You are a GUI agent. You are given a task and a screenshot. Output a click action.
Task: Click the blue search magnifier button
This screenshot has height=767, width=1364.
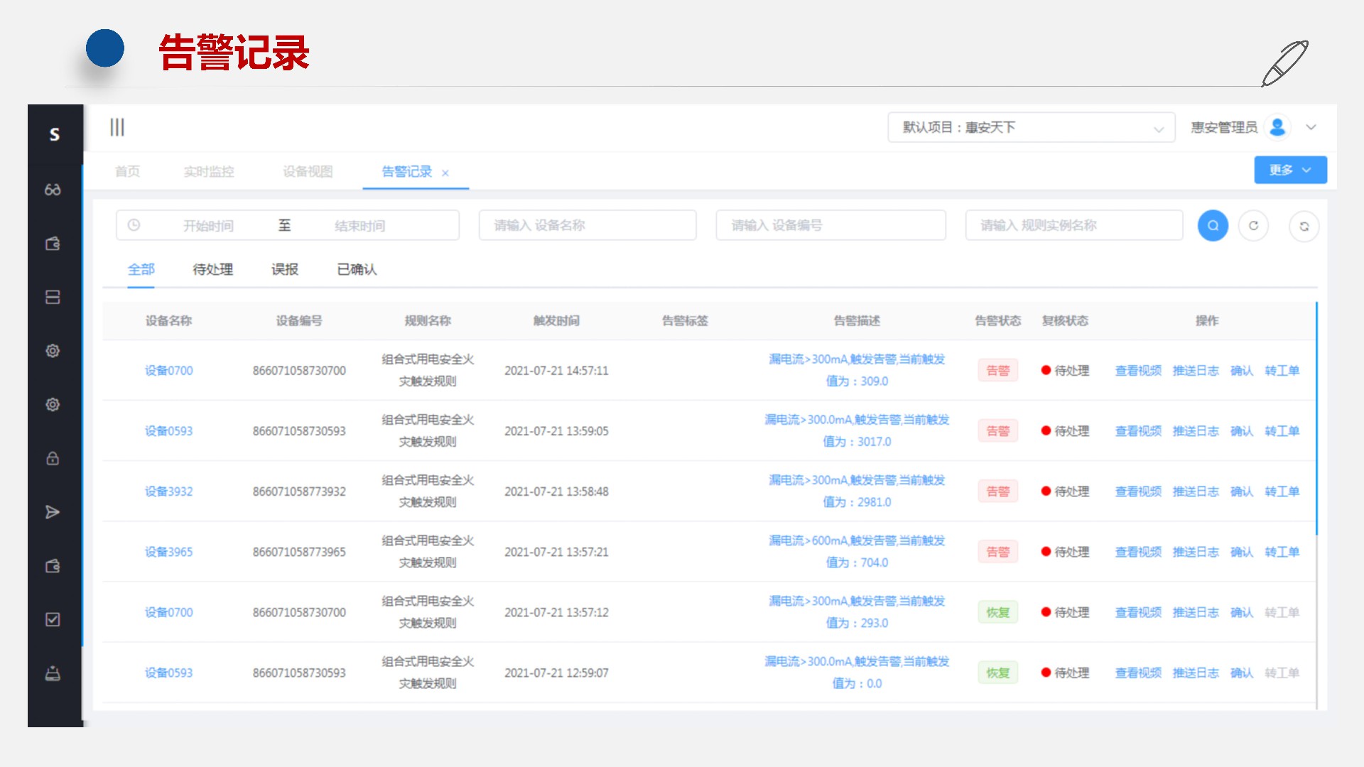click(x=1213, y=226)
